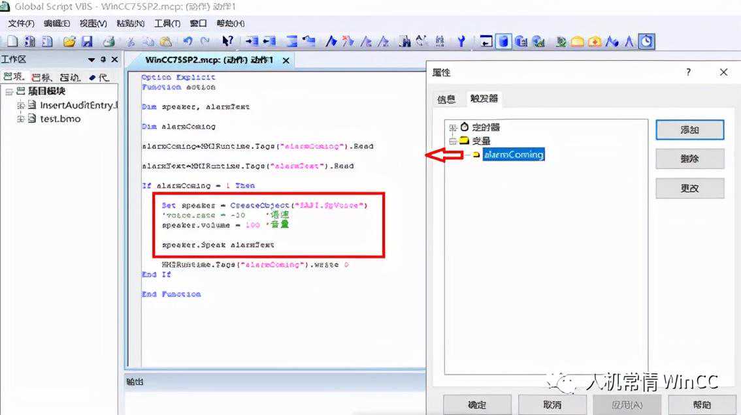
Task: Click the print icon in toolbar
Action: pyautogui.click(x=109, y=42)
